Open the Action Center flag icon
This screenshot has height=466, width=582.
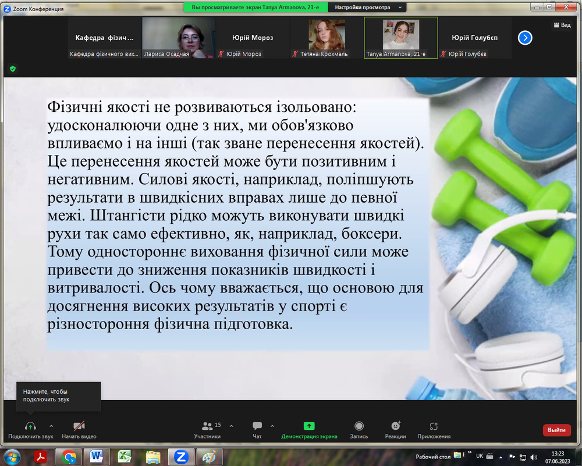512,457
